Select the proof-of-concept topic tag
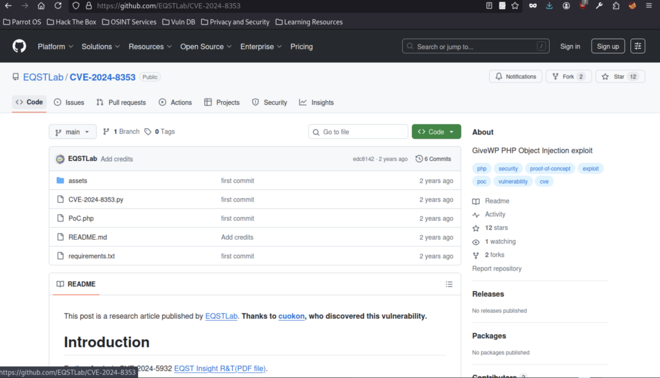 pyautogui.click(x=550, y=169)
